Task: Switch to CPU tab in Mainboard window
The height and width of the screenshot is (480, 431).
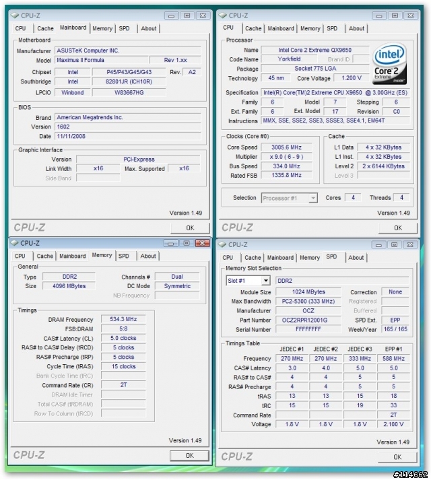Action: [20, 28]
